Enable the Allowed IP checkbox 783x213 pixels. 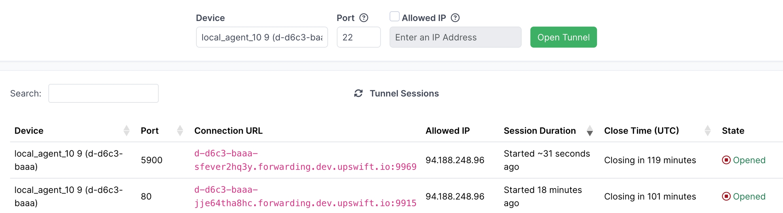point(394,16)
